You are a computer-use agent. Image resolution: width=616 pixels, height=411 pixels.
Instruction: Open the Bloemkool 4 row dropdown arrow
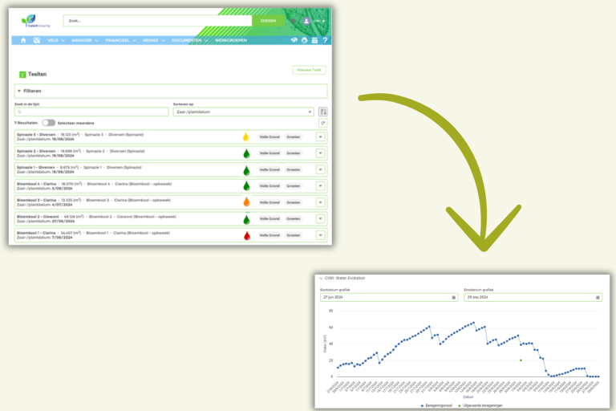[x=321, y=185]
